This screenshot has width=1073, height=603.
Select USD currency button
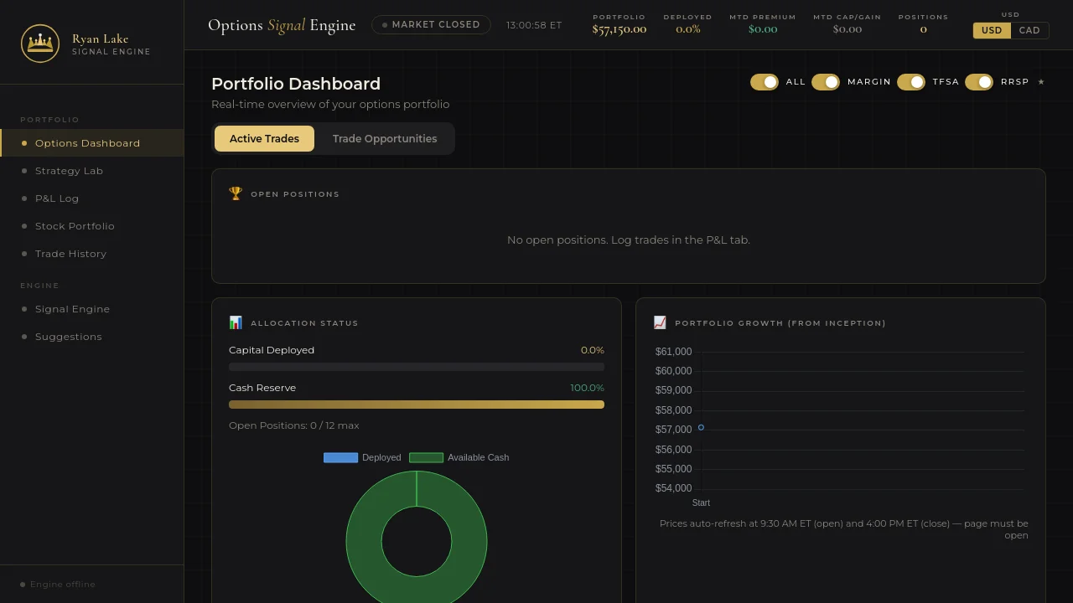(x=992, y=30)
